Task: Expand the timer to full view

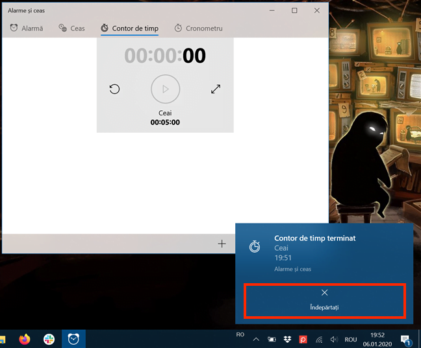Action: coord(216,89)
